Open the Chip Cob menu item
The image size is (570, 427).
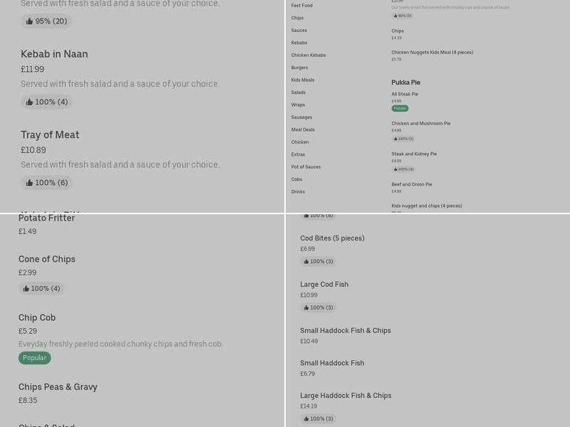click(37, 317)
